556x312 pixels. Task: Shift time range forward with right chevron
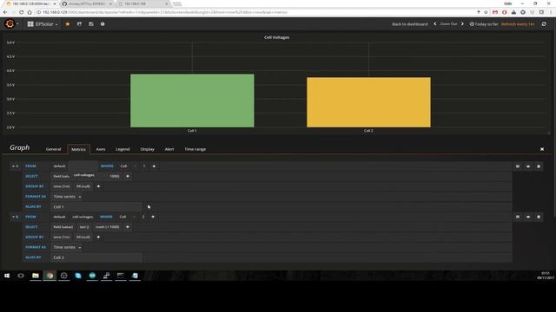click(462, 24)
